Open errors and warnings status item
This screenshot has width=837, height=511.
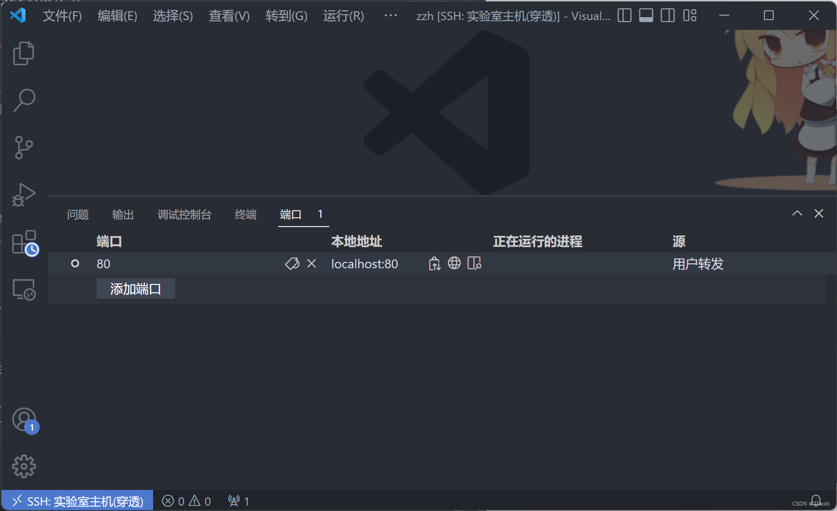pyautogui.click(x=186, y=501)
